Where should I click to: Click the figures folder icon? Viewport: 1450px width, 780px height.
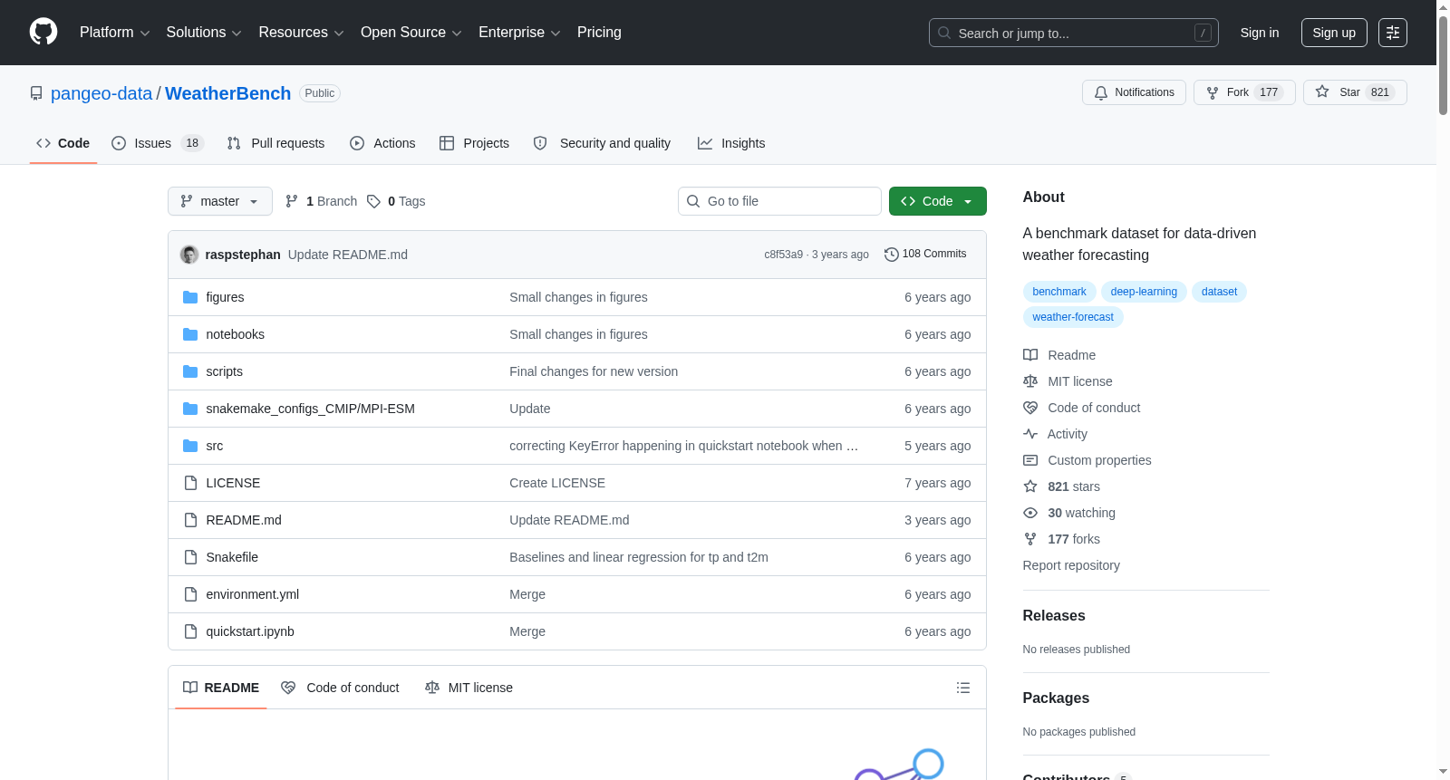point(190,297)
